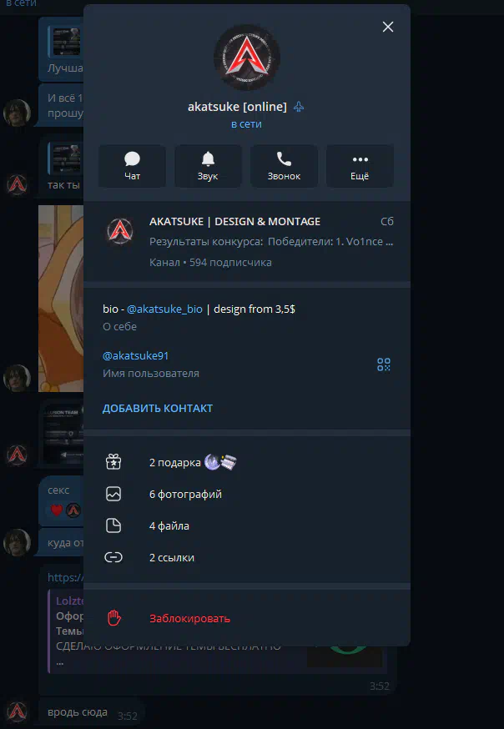This screenshot has width=504, height=729.
Task: Click the premium badge next to akatsuke name
Action: [x=299, y=107]
